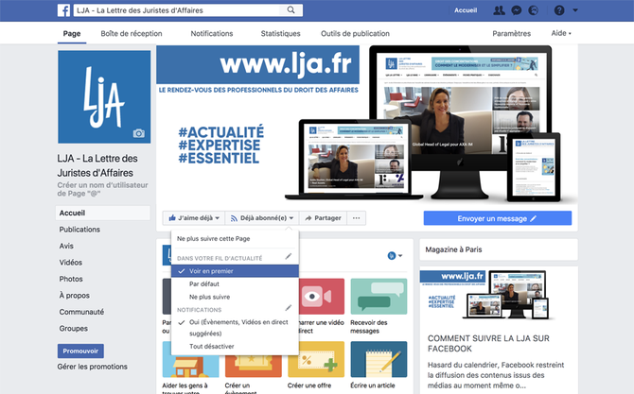The width and height of the screenshot is (634, 394).
Task: Click 'COMMENT SUIVRE LA LJA SUR FACEBOOK' headline
Action: point(488,344)
